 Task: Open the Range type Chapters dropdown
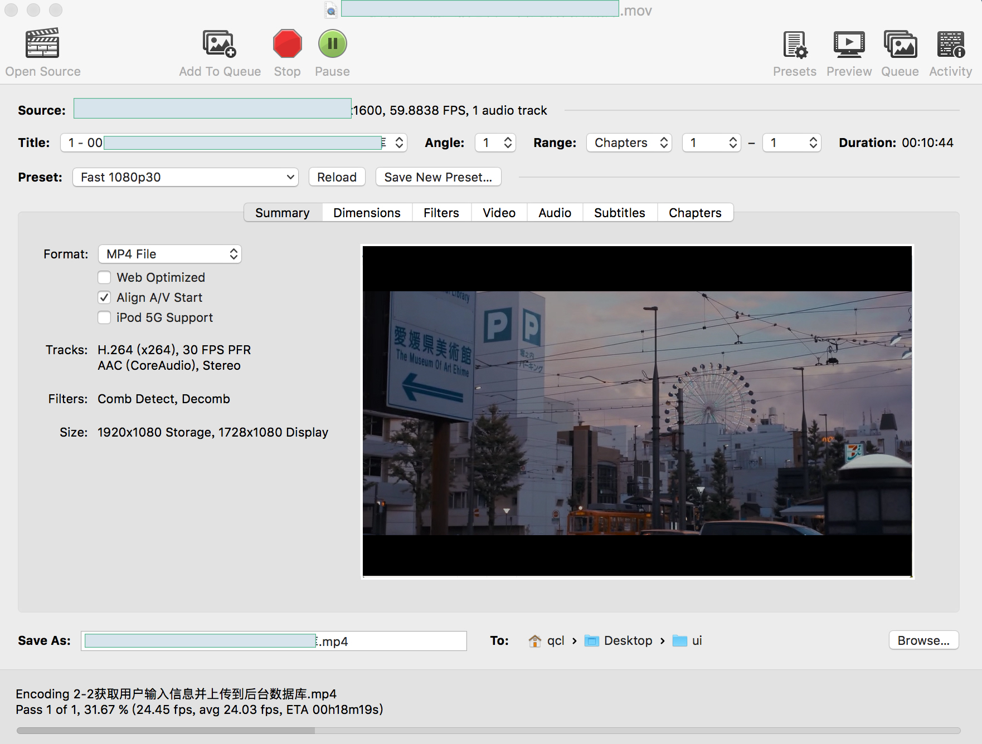(x=629, y=143)
